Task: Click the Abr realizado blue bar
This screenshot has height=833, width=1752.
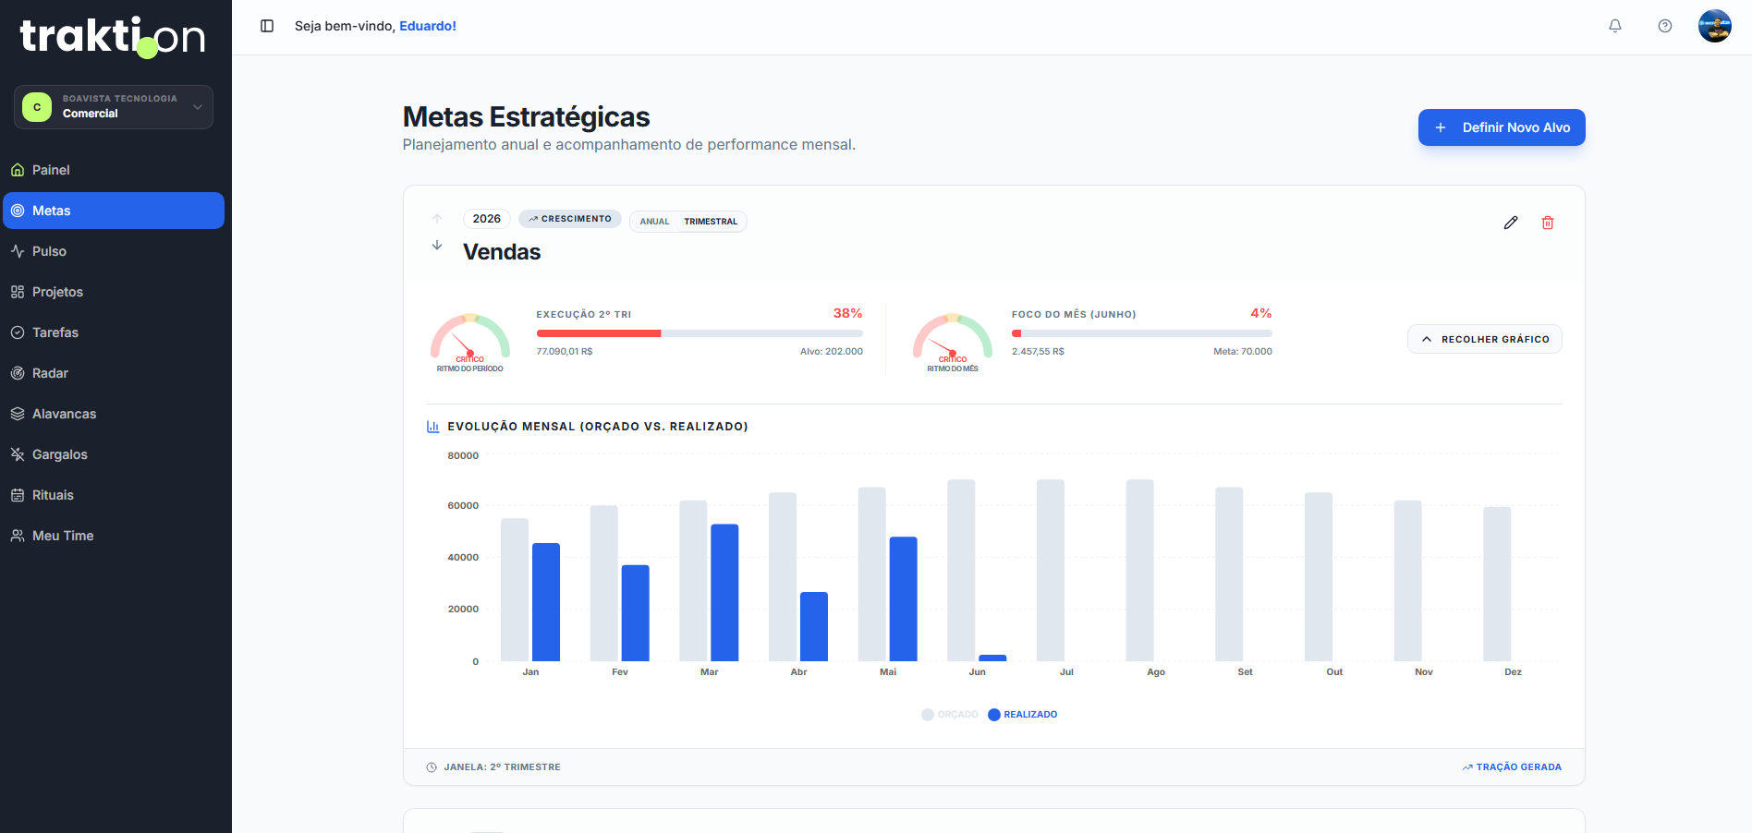Action: (814, 627)
